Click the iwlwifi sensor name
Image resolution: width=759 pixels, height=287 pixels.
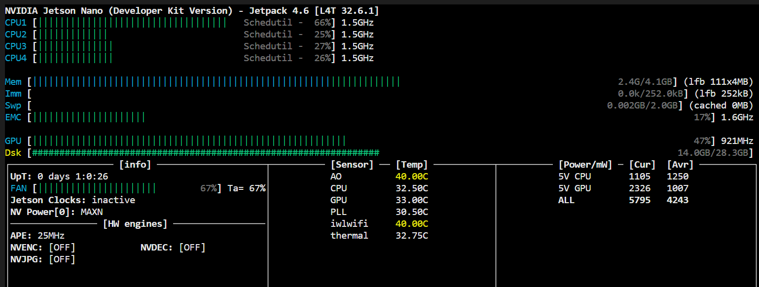[x=349, y=224]
